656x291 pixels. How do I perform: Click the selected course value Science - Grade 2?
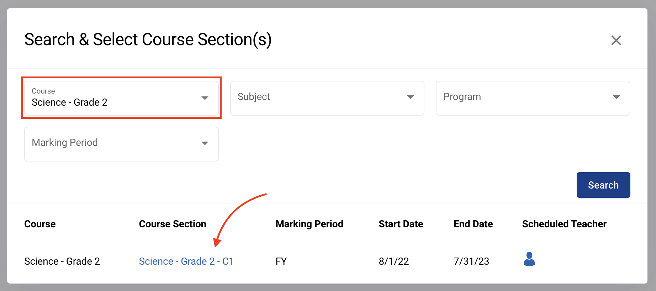(70, 102)
